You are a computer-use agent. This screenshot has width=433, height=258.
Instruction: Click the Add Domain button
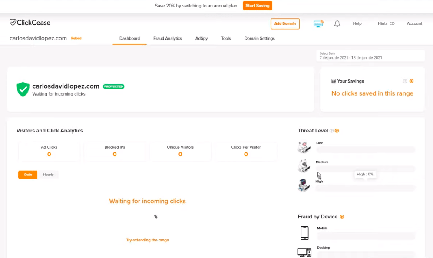pyautogui.click(x=285, y=24)
